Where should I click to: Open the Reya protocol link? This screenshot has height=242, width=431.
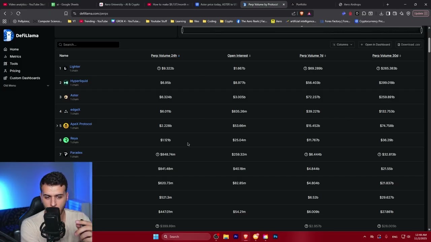point(74,138)
